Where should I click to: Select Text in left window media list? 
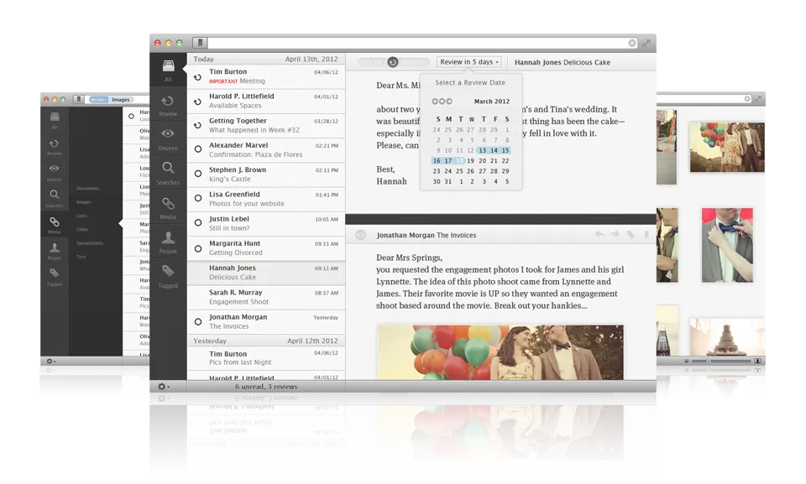81,257
